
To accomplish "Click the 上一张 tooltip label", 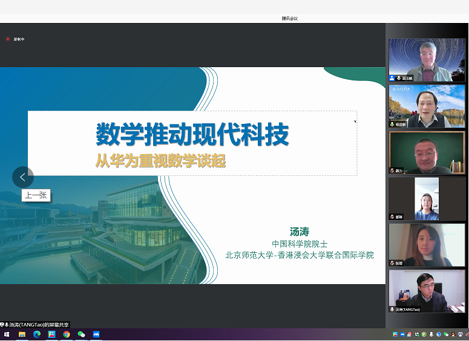I will pos(35,195).
